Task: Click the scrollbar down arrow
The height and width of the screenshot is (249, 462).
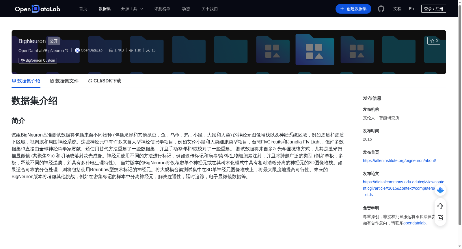Action: point(460,246)
